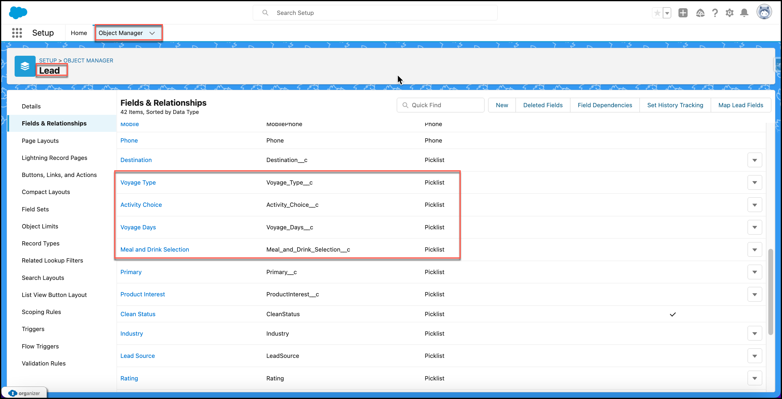The height and width of the screenshot is (399, 782).
Task: Click the New field button
Action: (502, 105)
